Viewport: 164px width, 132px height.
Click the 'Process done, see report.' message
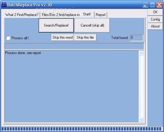[23, 53]
